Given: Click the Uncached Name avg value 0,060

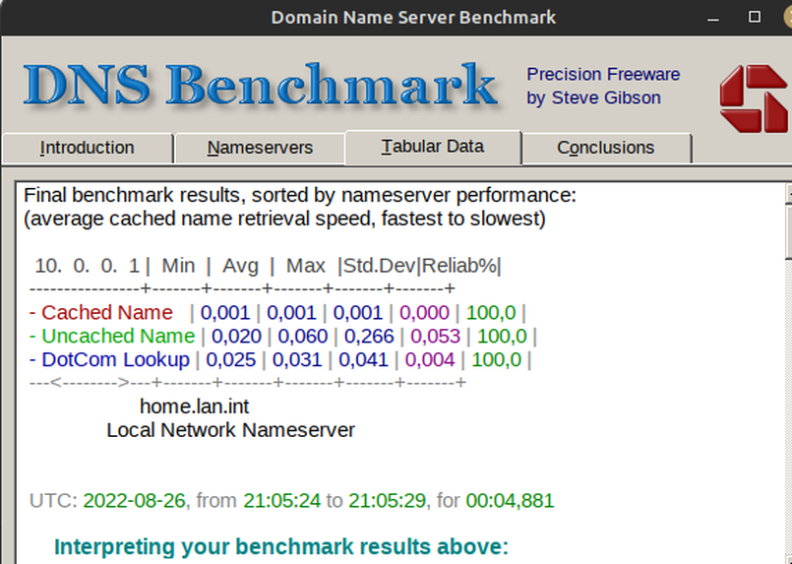Looking at the screenshot, I should click(303, 336).
